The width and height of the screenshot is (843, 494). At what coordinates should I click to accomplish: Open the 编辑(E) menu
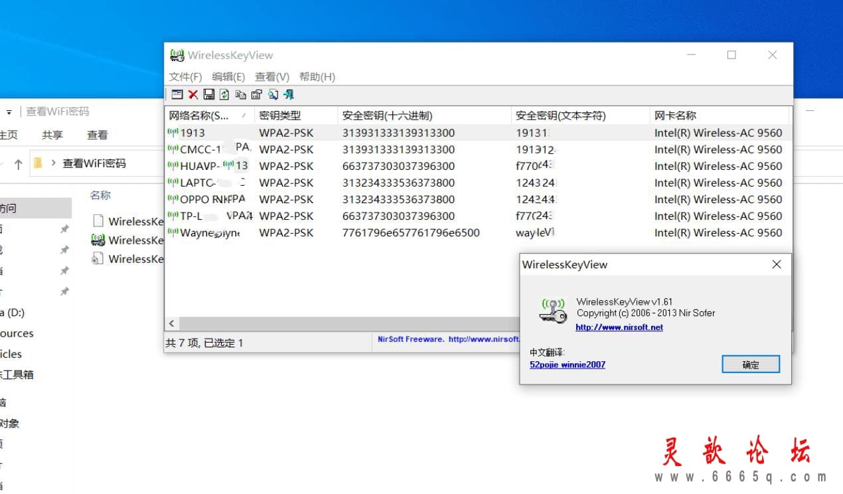[x=228, y=76]
